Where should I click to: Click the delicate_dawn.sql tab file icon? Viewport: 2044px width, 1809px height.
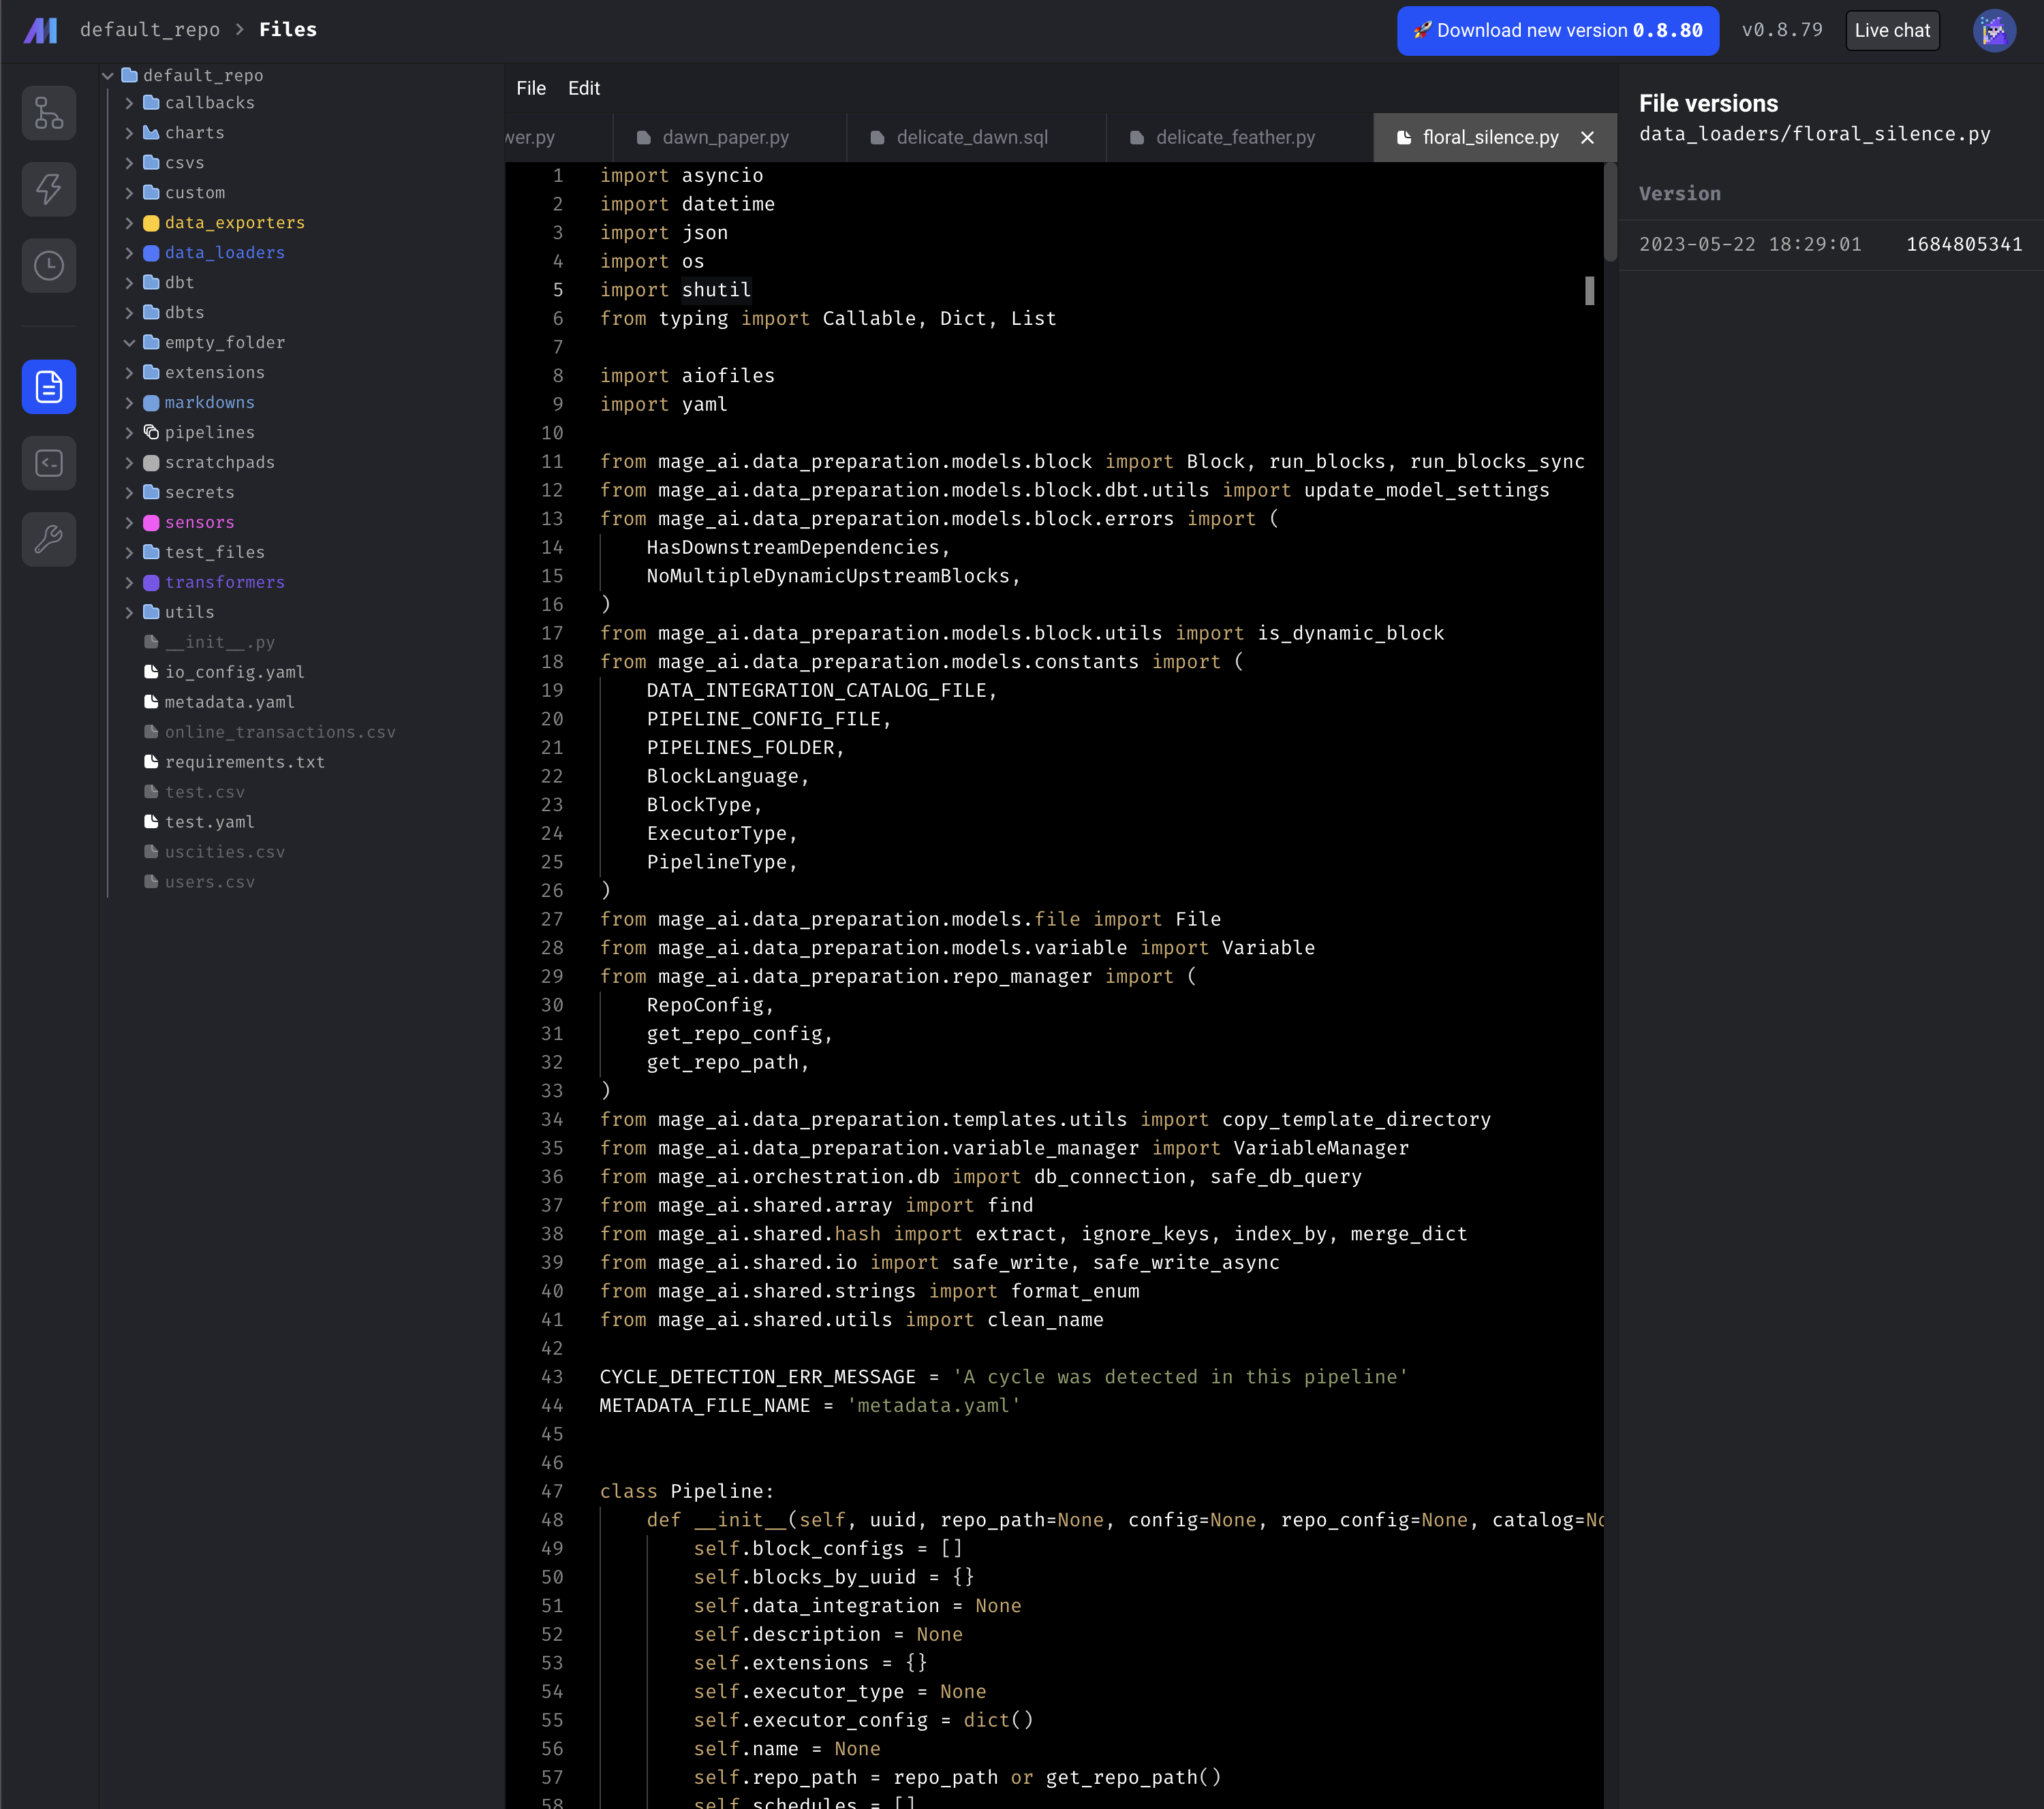point(877,138)
